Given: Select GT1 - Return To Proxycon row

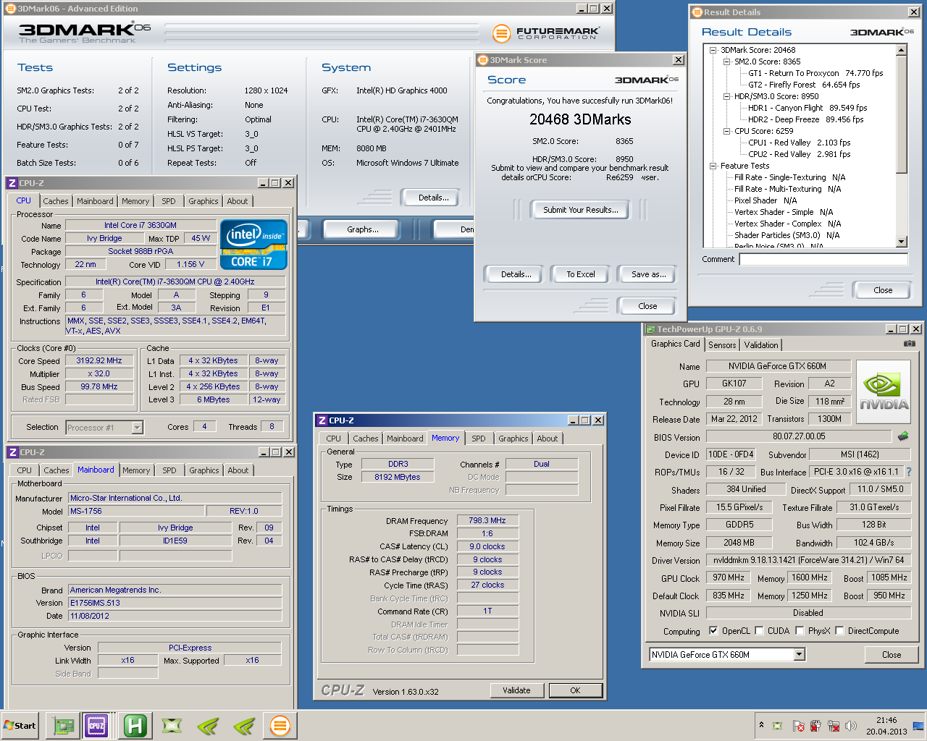Looking at the screenshot, I should pos(815,73).
